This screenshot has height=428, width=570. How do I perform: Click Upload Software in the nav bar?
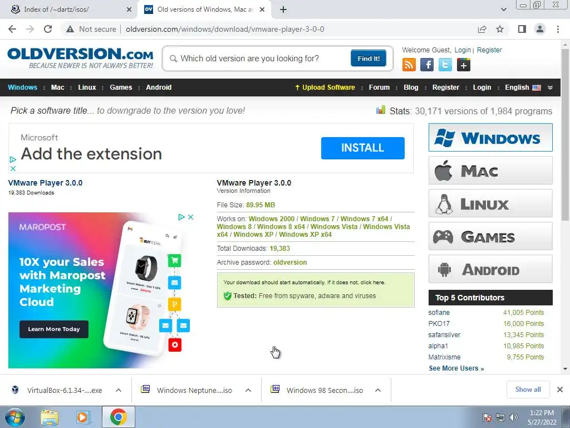pyautogui.click(x=325, y=87)
